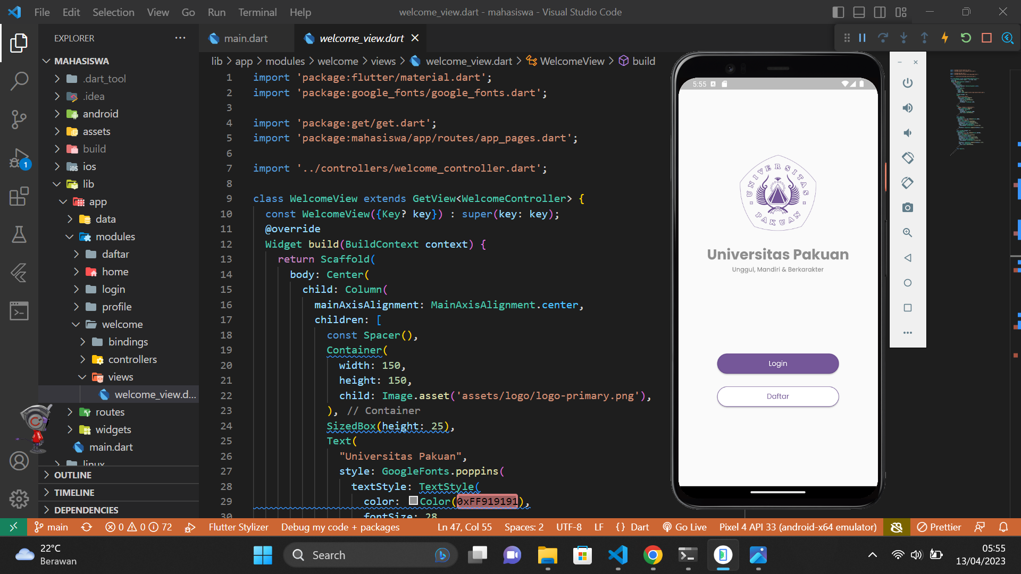Open the Flutter Widget Inspector icon

click(1008, 38)
